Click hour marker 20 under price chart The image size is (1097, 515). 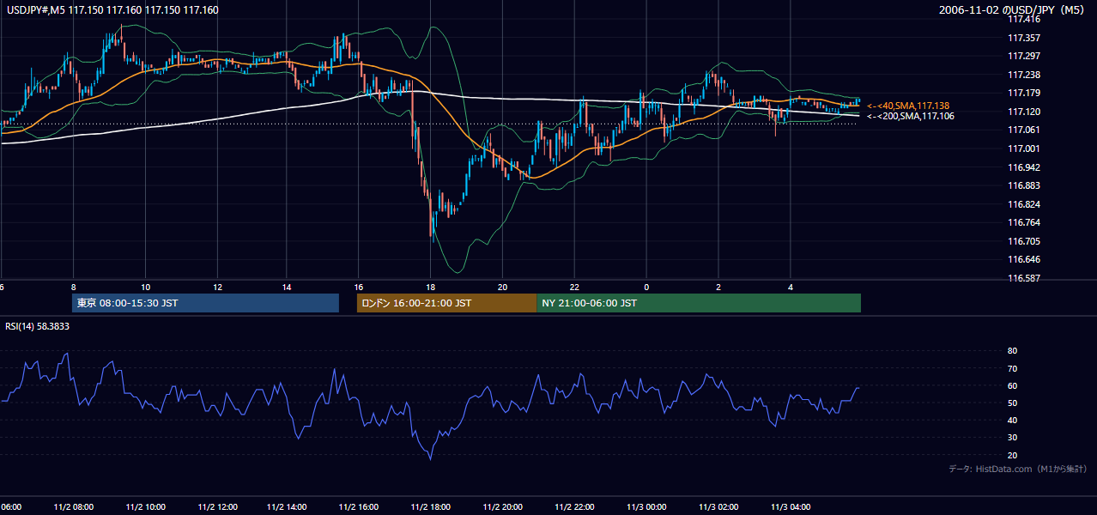(504, 288)
